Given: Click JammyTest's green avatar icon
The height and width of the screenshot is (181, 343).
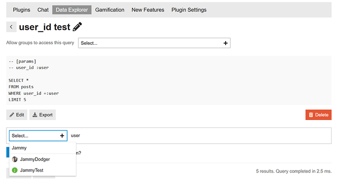Looking at the screenshot, I should click(x=14, y=170).
